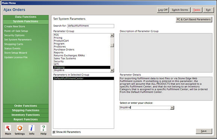The height and width of the screenshot is (139, 217).
Task: Select DefaultFulfillmentCenter parameter
Action: click(x=83, y=78)
